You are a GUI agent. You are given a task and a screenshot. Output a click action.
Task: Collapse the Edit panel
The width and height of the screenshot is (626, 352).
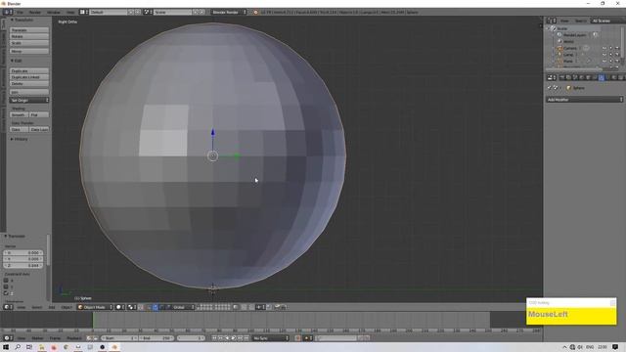pos(16,61)
